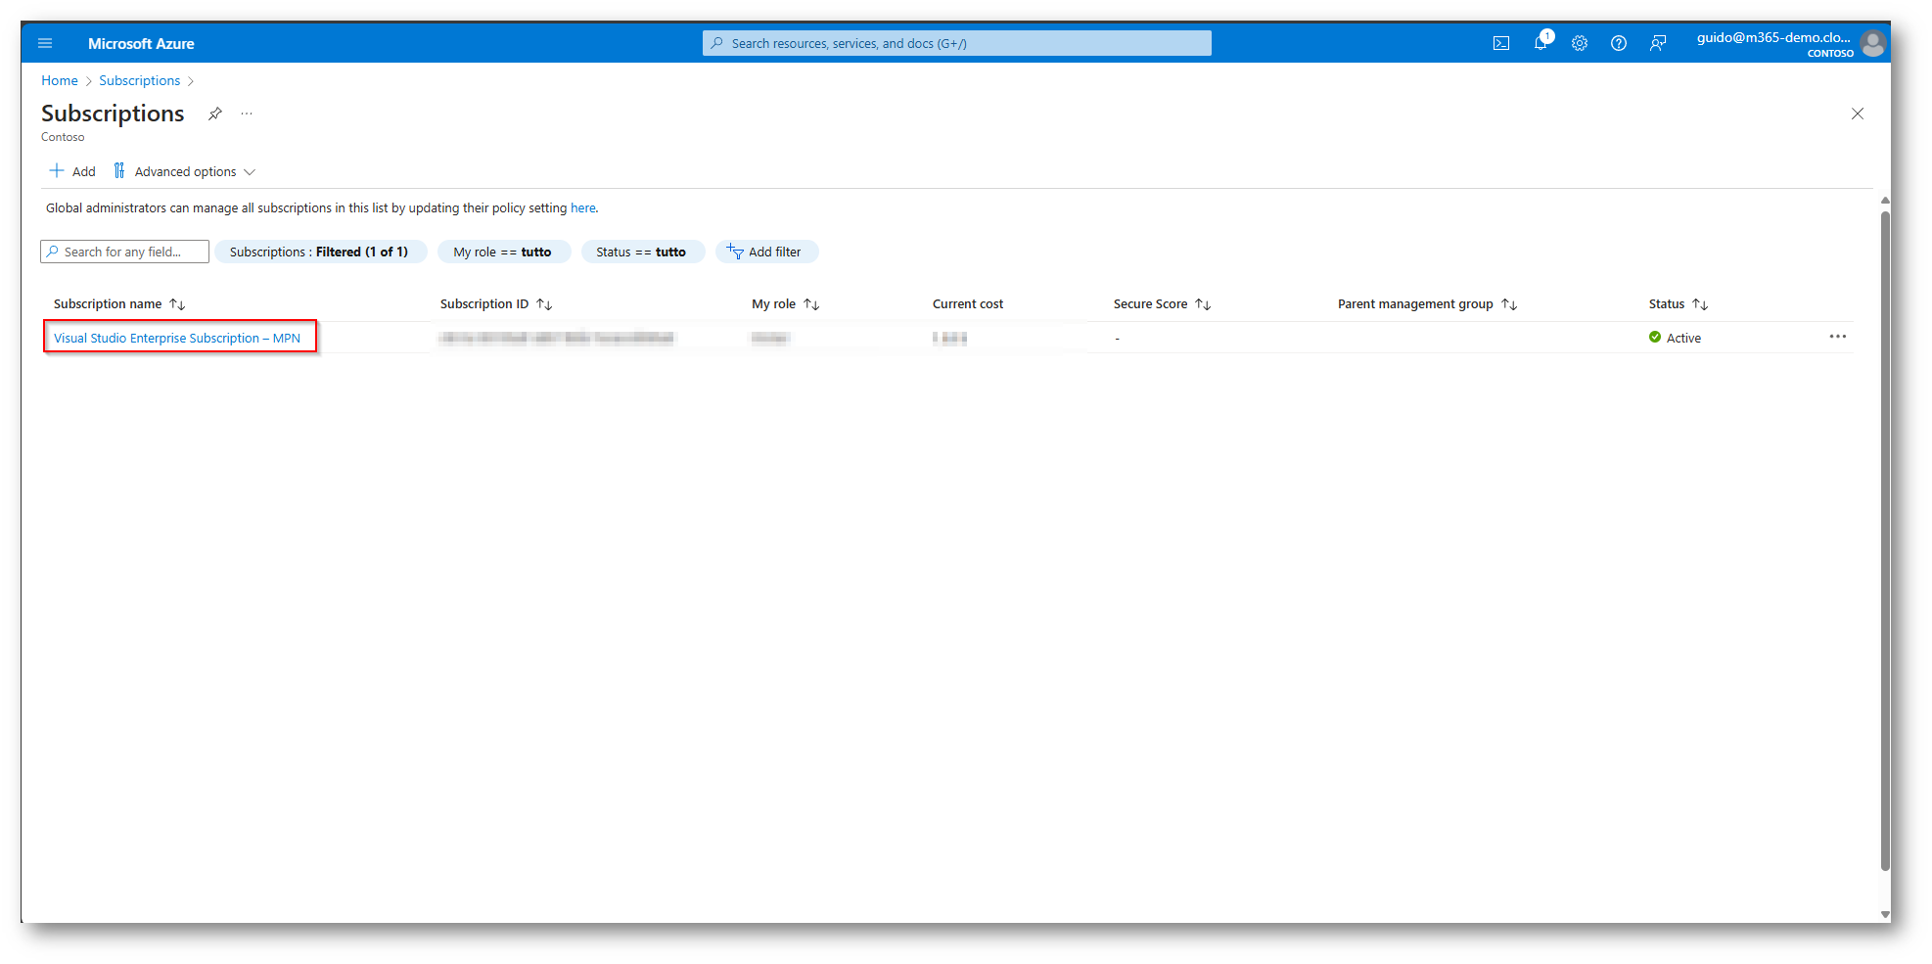1932x964 pixels.
Task: Click Microsoft Azure brand title
Action: point(141,44)
